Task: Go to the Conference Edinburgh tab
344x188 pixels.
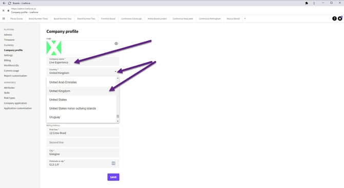Action: point(131,18)
